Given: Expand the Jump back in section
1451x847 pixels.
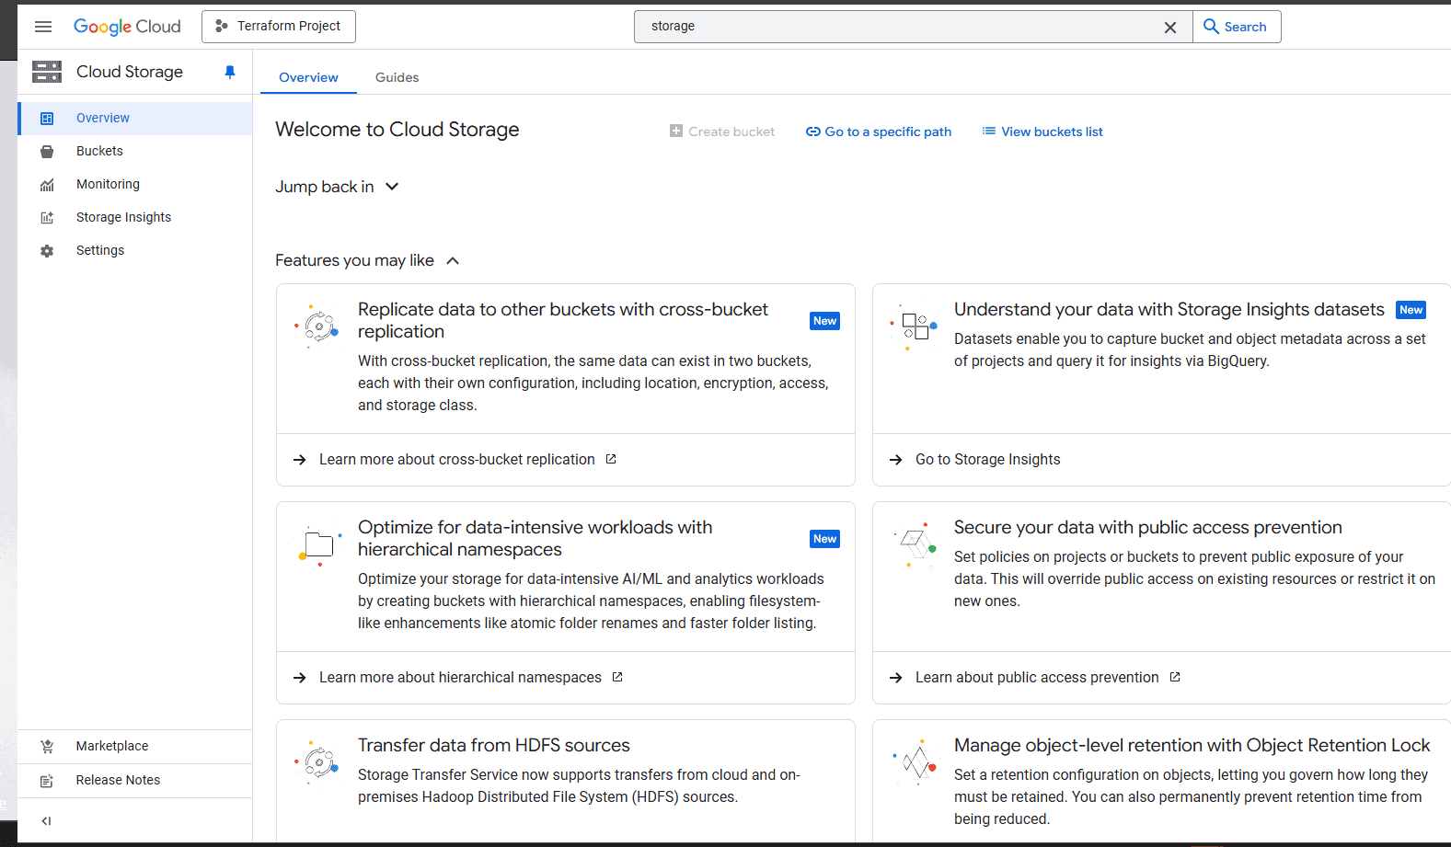Looking at the screenshot, I should tap(338, 187).
